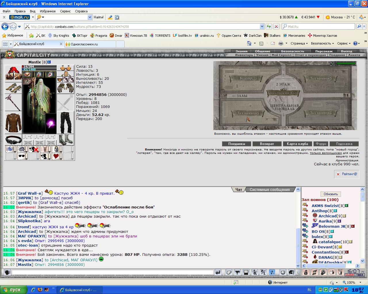Open the Карта клуба button
Screen dimensions: 368x294
pyautogui.click(x=298, y=144)
